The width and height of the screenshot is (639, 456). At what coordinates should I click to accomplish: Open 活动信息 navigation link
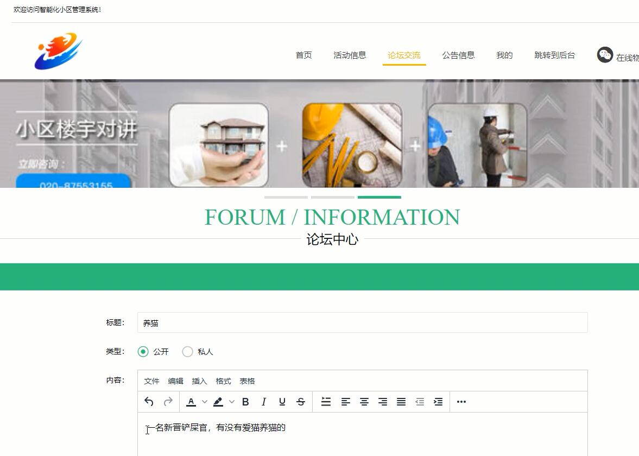click(x=350, y=55)
